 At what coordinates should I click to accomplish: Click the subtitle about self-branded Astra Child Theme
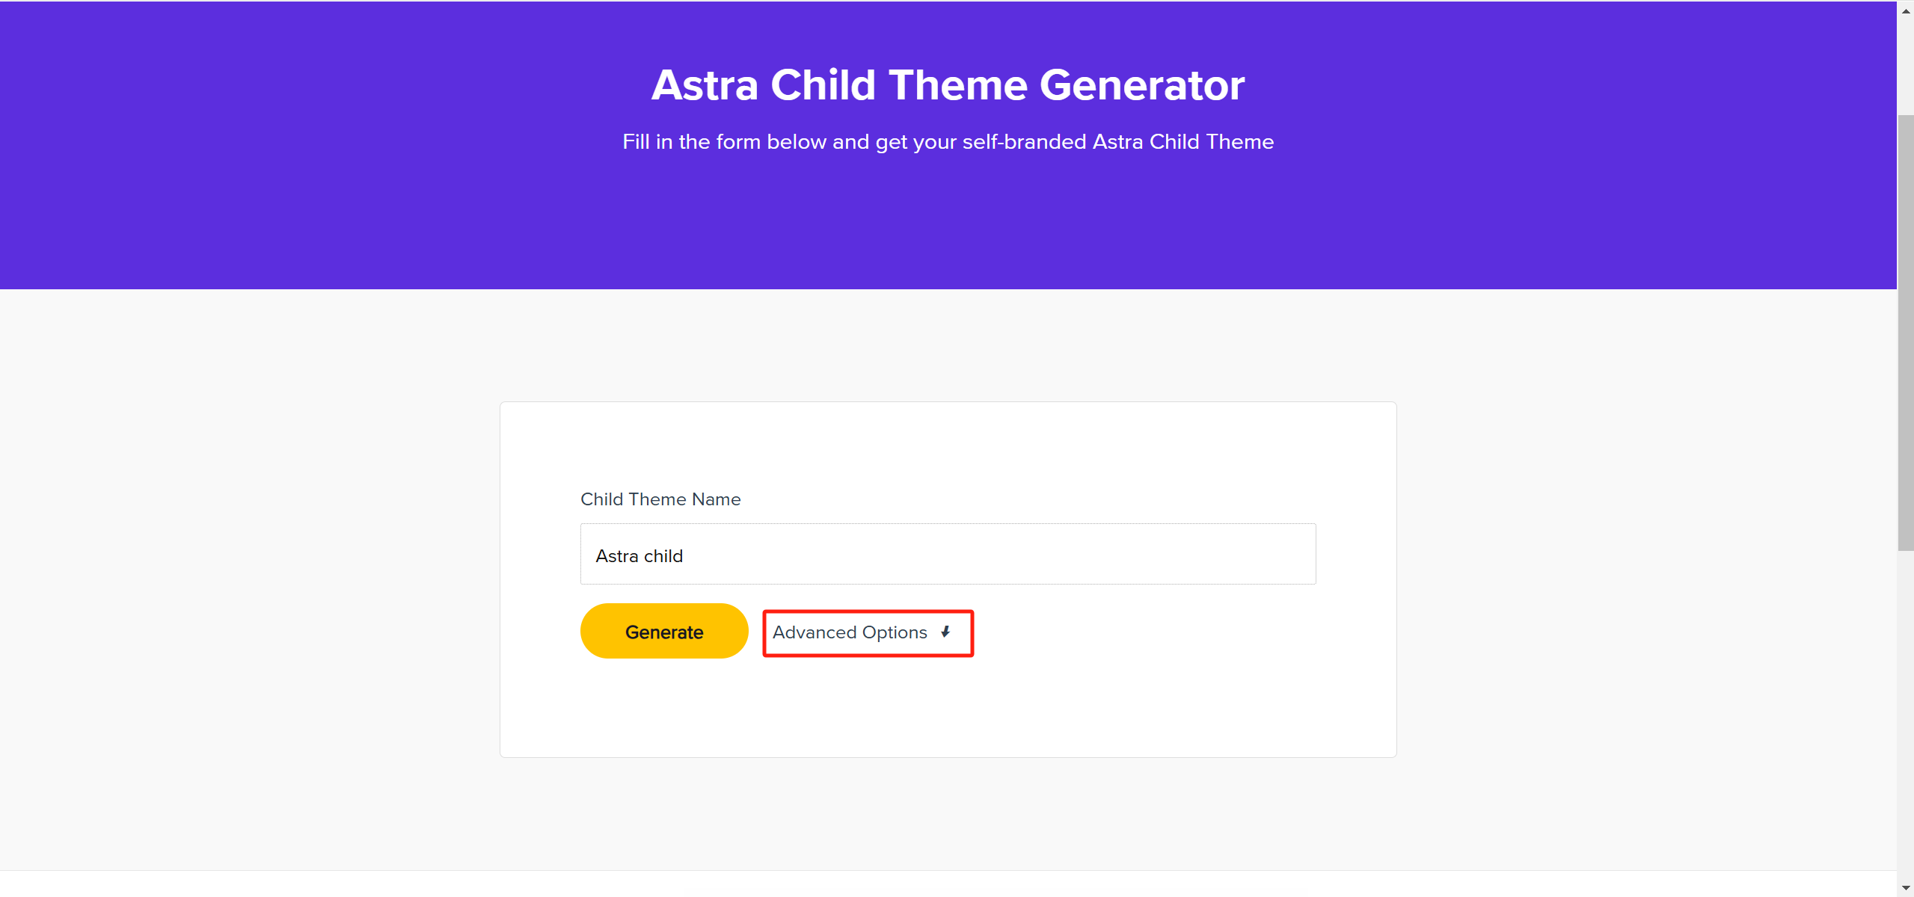(x=947, y=141)
